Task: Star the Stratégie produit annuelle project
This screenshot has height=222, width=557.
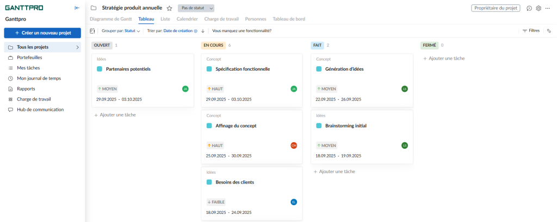Action: [x=169, y=8]
